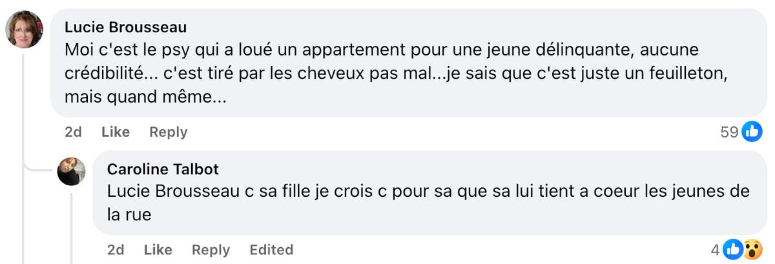775x264 pixels.
Task: Like Caroline Talbot's reply
Action: pyautogui.click(x=158, y=249)
